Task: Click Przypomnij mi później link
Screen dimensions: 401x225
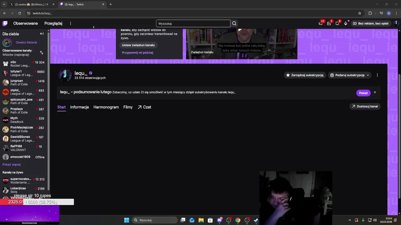Action: [x=138, y=52]
